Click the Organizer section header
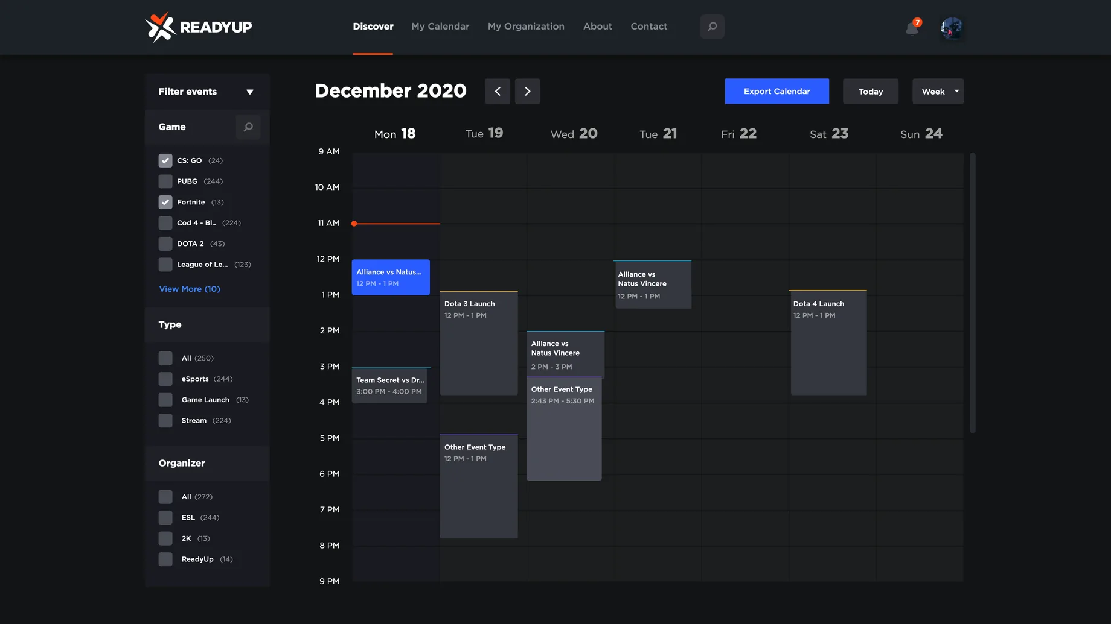 pos(207,464)
